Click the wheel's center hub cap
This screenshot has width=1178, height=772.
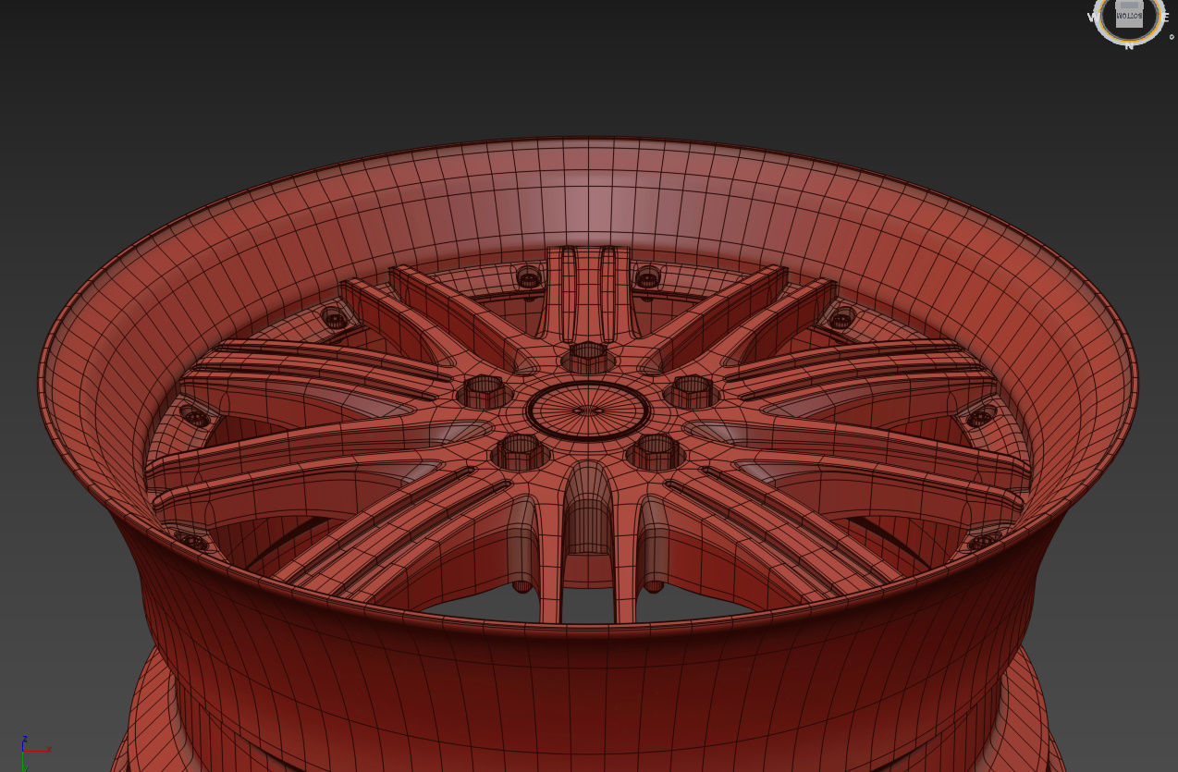[x=588, y=411]
